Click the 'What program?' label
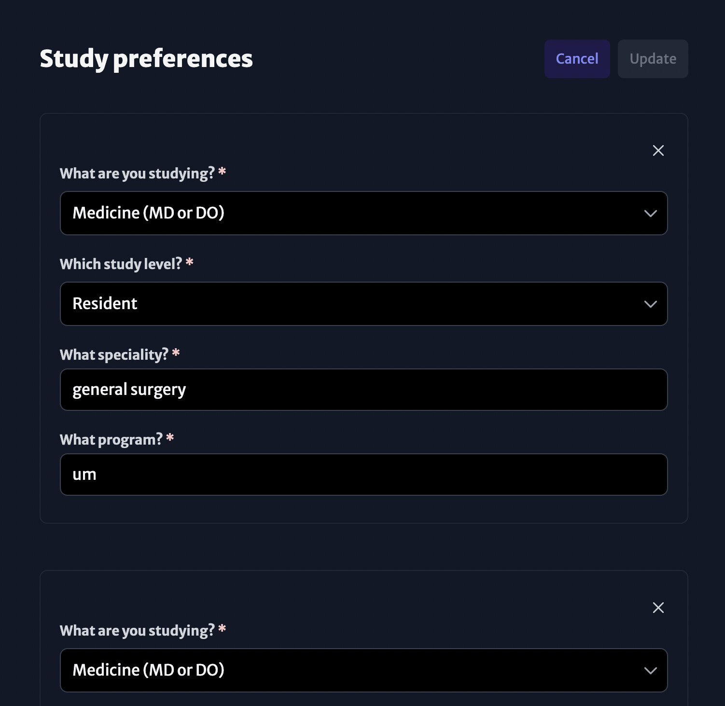The width and height of the screenshot is (725, 706). pyautogui.click(x=111, y=440)
